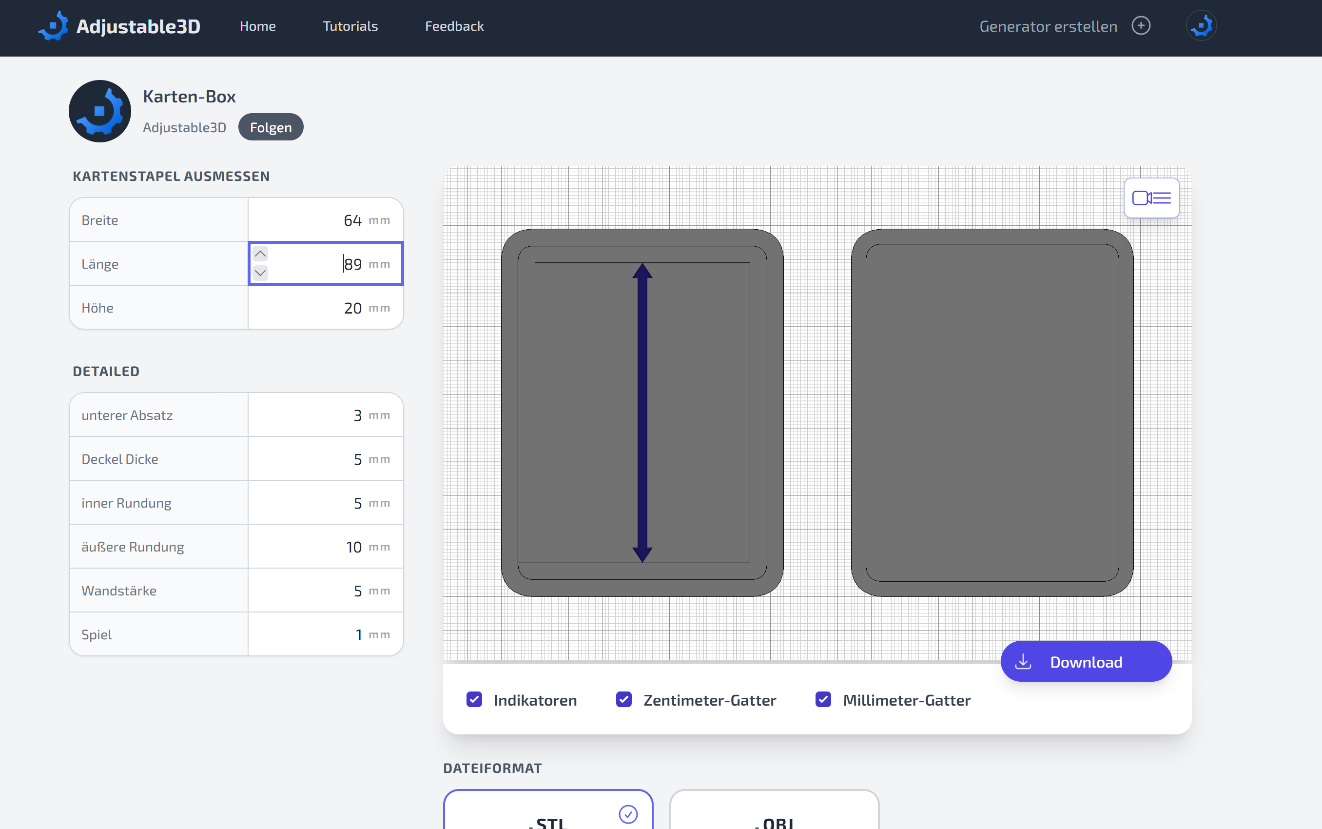Click the Adjustable3D gear logo in navbar
The height and width of the screenshot is (829, 1322).
click(x=54, y=26)
